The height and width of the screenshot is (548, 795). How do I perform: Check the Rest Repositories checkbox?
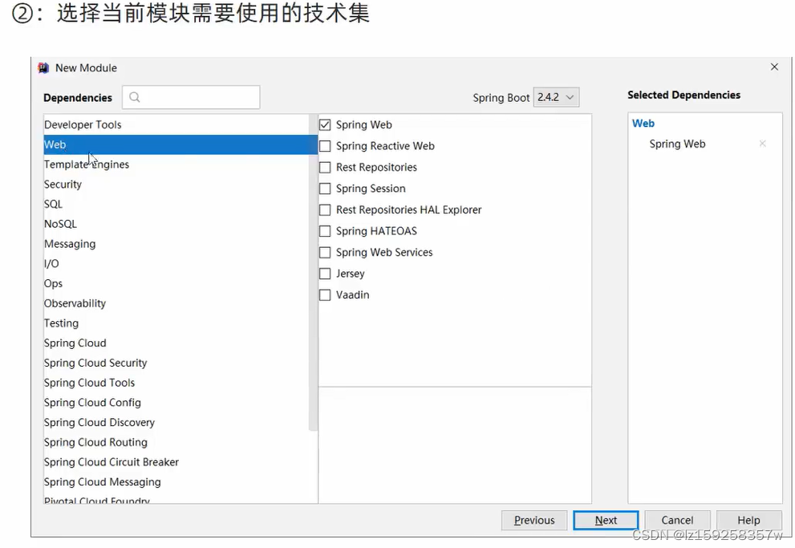pyautogui.click(x=325, y=167)
